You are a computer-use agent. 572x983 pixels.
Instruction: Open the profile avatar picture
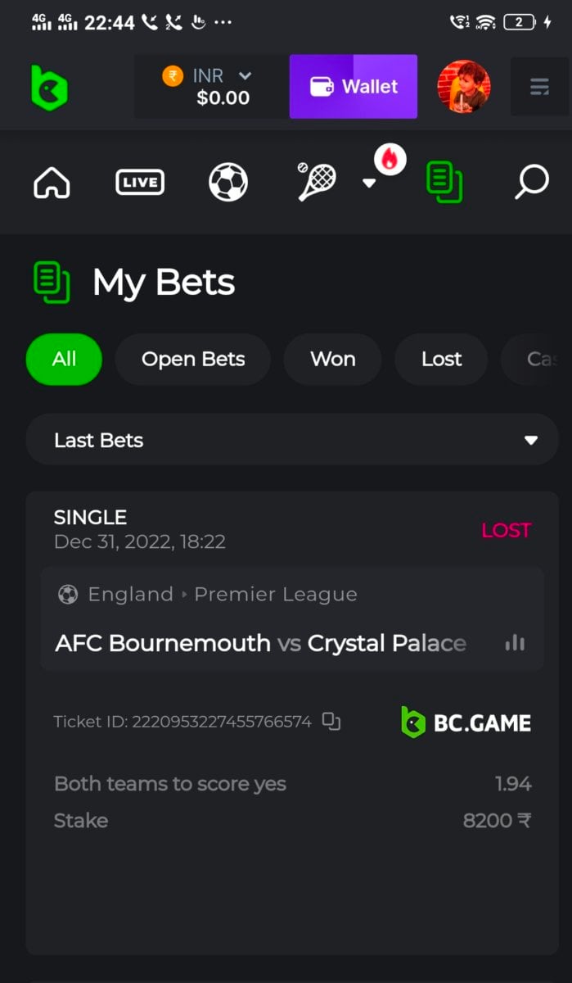coord(464,87)
